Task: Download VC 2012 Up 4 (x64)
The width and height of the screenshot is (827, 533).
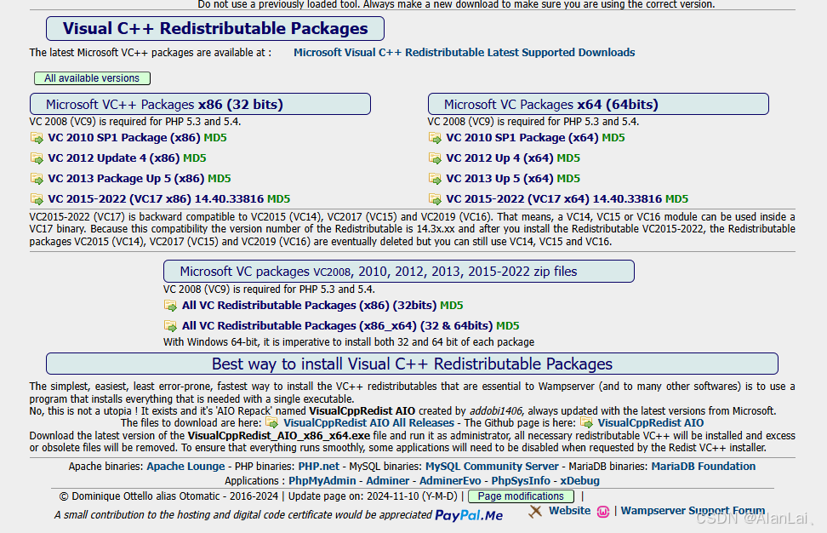Action: click(x=499, y=158)
